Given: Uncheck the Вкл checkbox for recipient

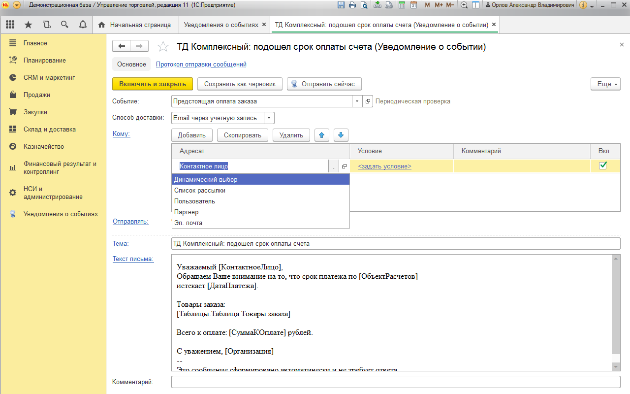Looking at the screenshot, I should (602, 166).
